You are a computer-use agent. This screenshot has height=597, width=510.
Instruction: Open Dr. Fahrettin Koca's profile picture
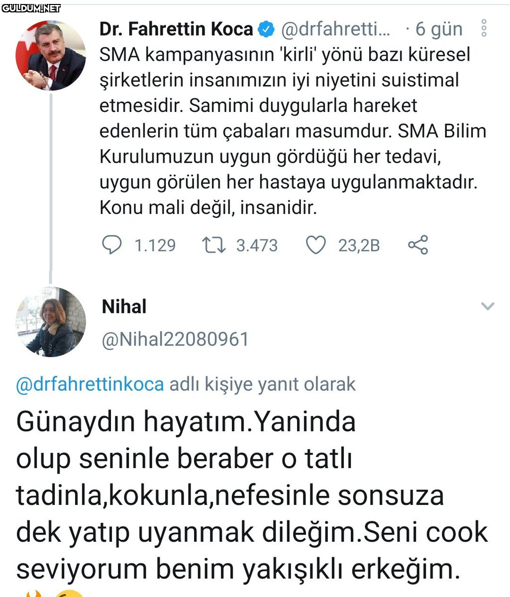(51, 56)
